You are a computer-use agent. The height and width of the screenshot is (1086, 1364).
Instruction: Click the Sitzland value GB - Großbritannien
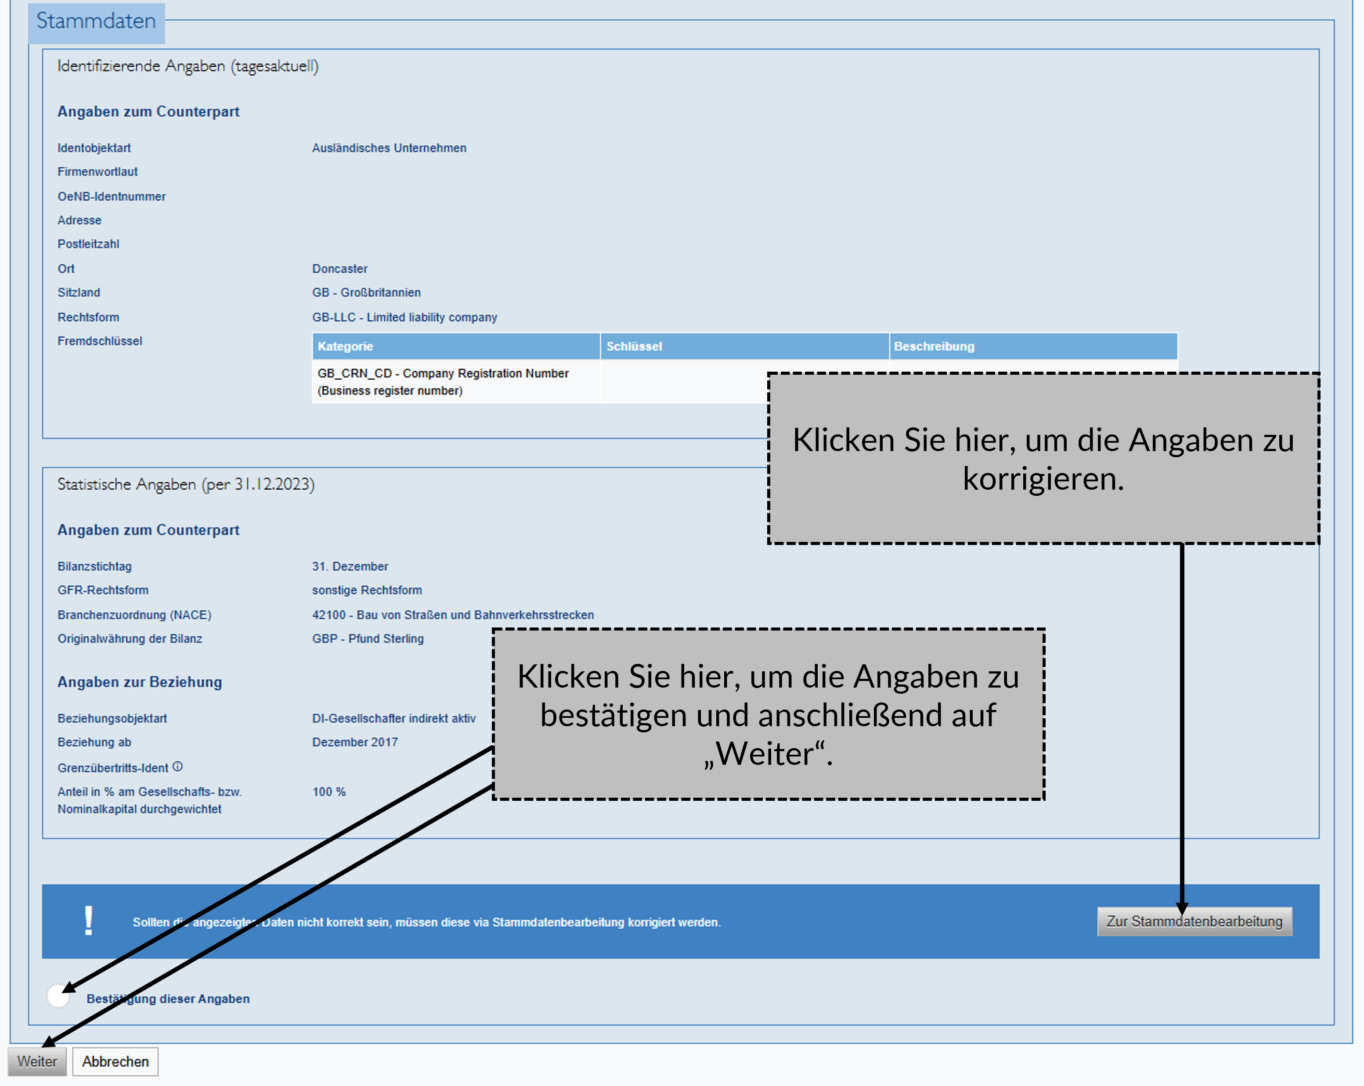point(366,293)
